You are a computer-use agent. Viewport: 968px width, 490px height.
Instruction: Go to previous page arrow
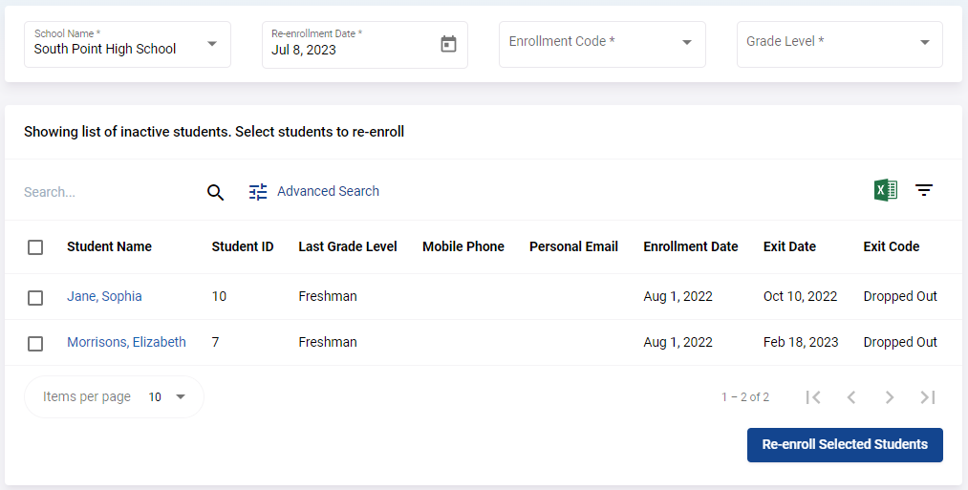point(851,396)
